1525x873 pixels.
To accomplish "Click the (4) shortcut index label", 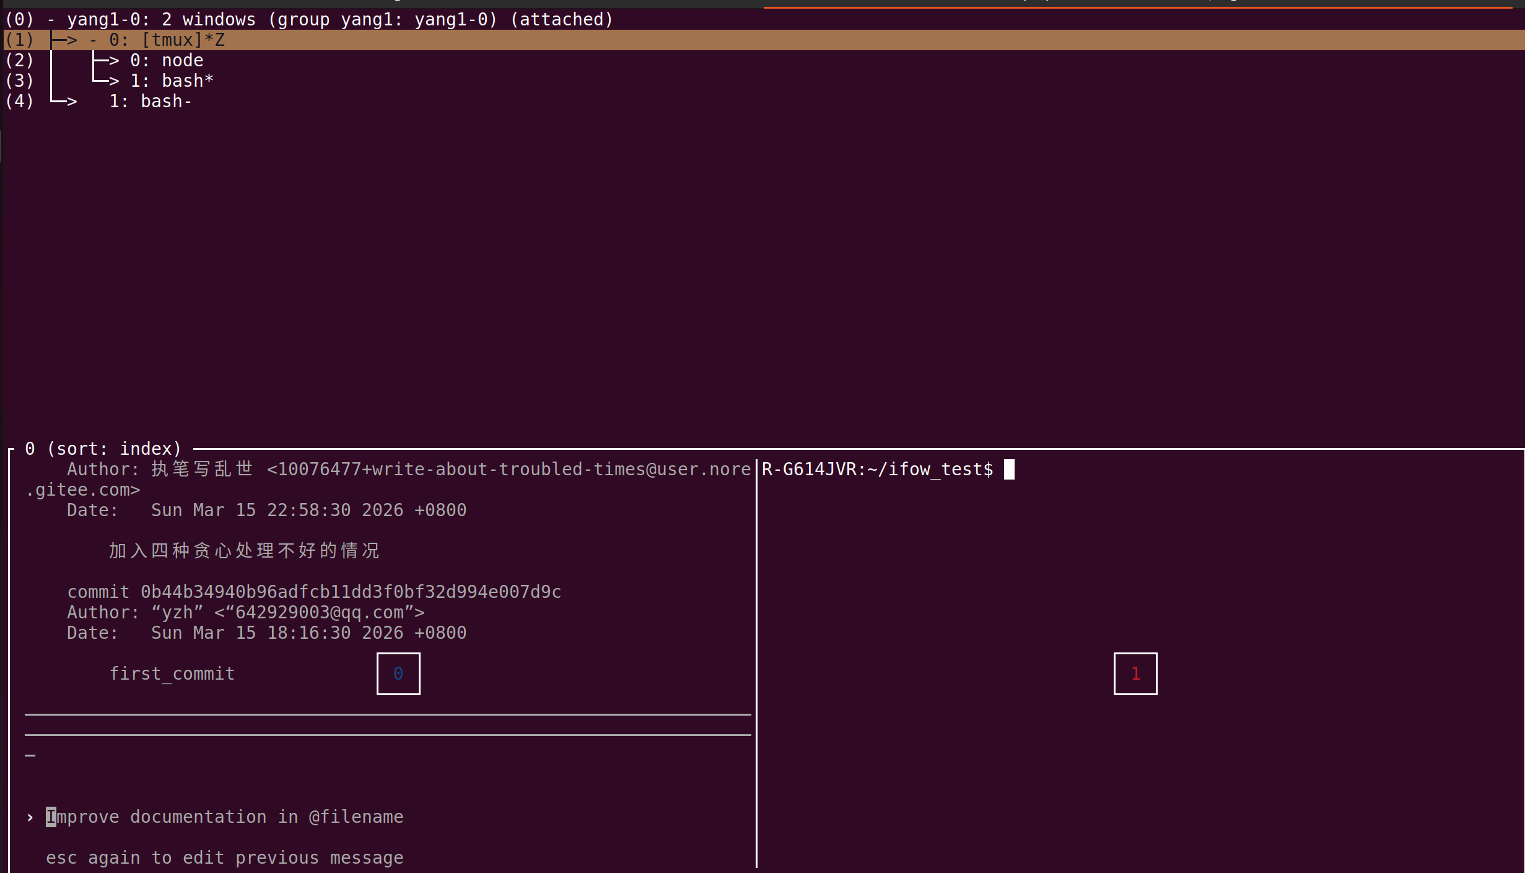I will [19, 102].
